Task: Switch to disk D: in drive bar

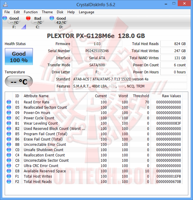Action: [61, 22]
